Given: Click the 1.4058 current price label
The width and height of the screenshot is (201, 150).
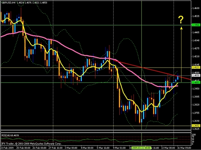Looking at the screenshot, I should (196, 75).
